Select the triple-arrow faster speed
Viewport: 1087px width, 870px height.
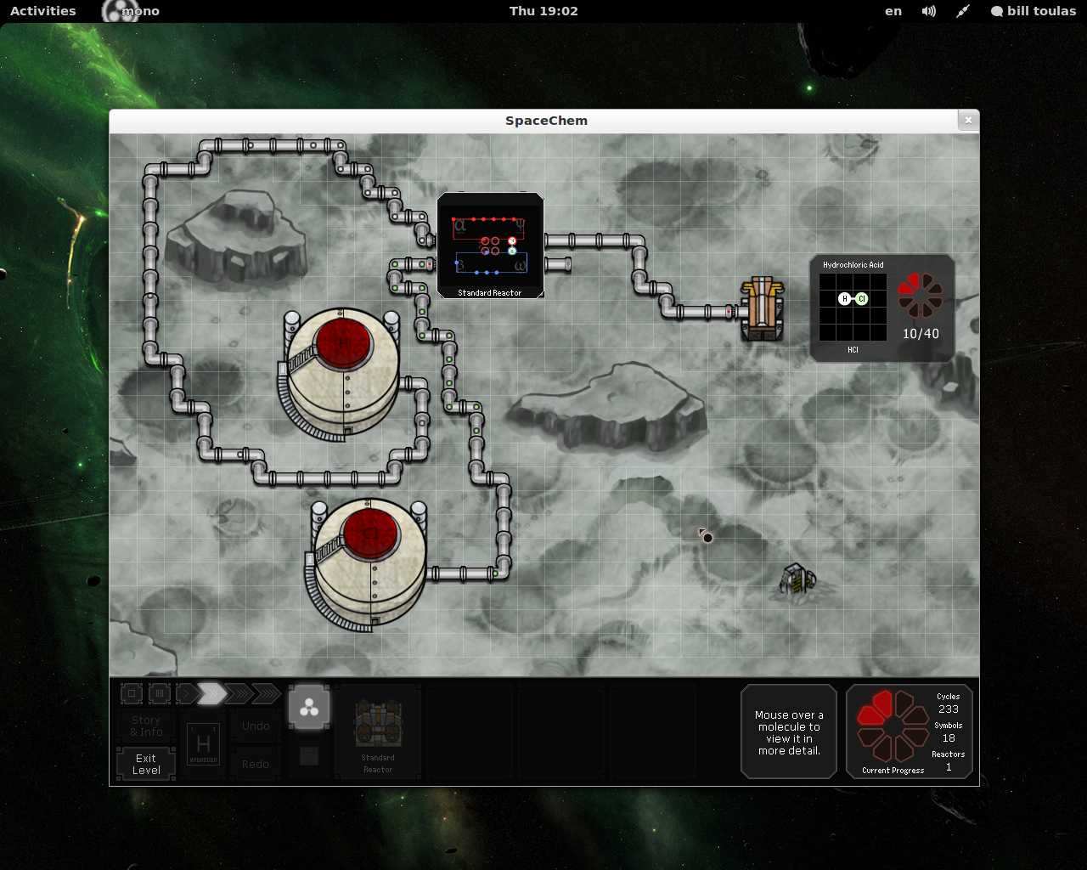(x=239, y=694)
